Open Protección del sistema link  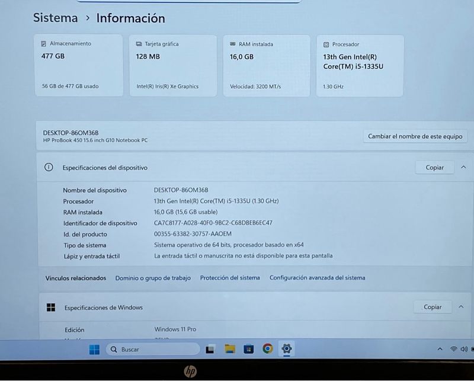230,277
